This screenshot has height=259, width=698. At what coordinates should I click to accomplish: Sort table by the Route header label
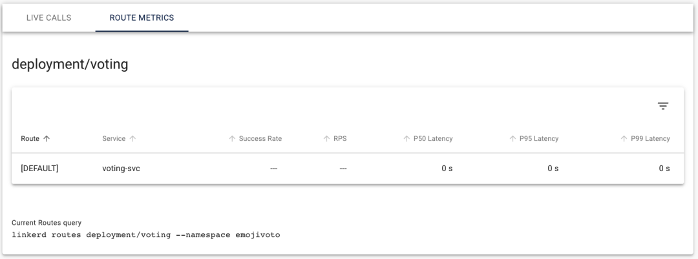tap(30, 138)
